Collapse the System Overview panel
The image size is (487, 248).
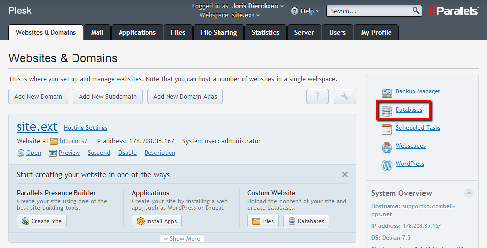tap(468, 193)
